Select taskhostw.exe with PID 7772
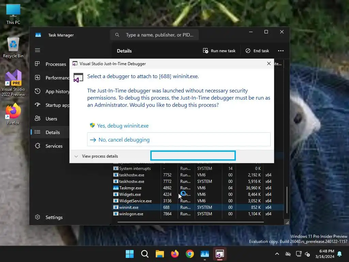 tap(198, 181)
